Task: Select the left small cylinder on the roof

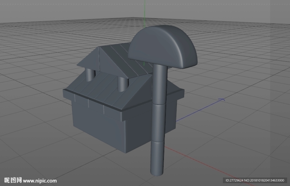Action: (x=90, y=75)
